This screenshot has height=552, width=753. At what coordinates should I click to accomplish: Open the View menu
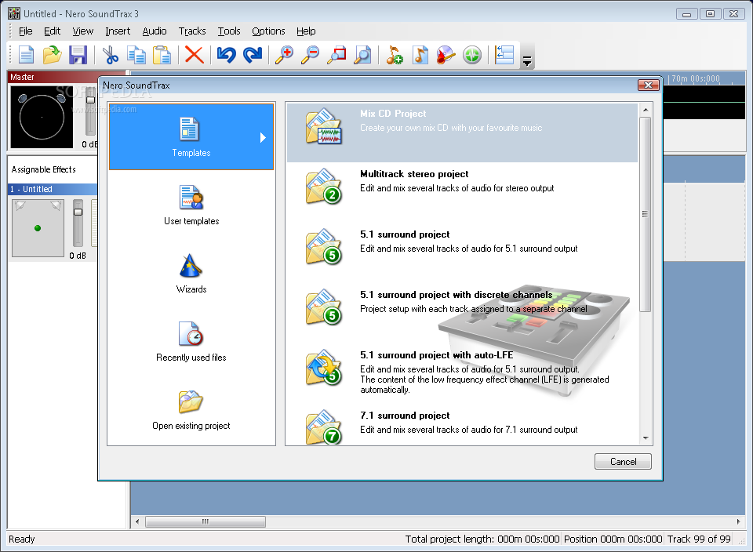click(82, 31)
